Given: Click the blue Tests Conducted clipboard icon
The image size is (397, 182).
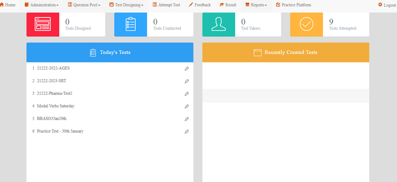Looking at the screenshot, I should pyautogui.click(x=130, y=24).
